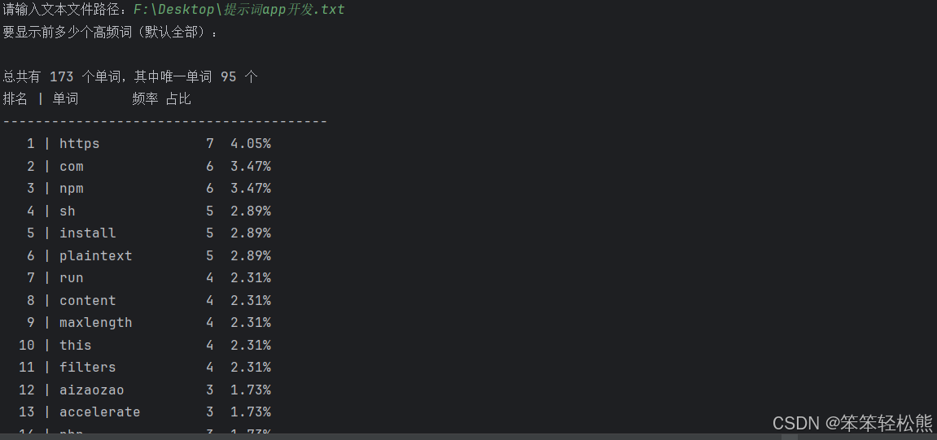The height and width of the screenshot is (440, 937).
Task: Select the total word count line 总共有 173
Action: (x=130, y=76)
